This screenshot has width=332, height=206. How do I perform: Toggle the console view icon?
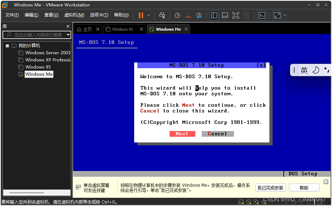click(262, 15)
